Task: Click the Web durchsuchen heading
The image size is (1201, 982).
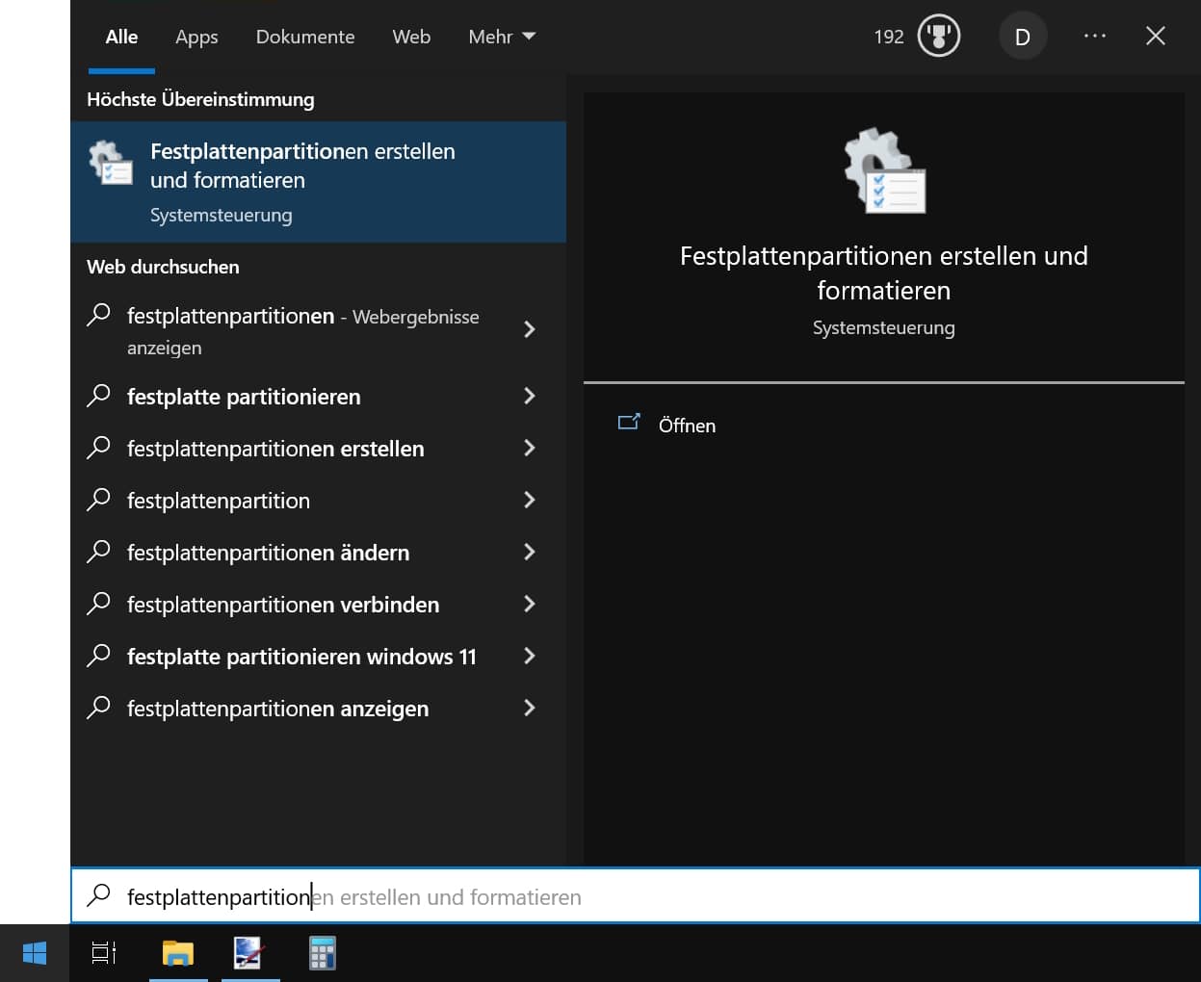Action: (163, 267)
